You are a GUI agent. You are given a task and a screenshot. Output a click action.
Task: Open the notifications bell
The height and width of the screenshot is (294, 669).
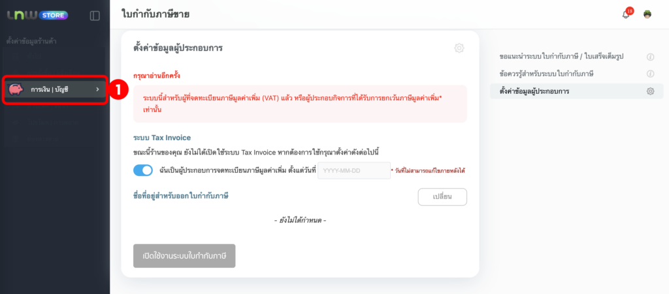tap(626, 14)
